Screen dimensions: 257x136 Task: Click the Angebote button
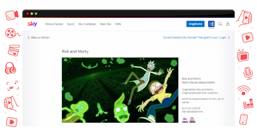(195, 24)
